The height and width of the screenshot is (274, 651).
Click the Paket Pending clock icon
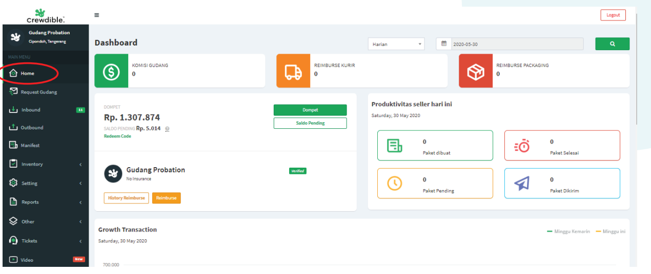coord(394,183)
